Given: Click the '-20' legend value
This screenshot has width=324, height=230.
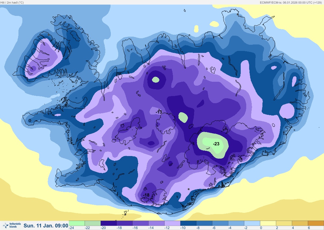Looking at the screenshot, I should [103, 228].
